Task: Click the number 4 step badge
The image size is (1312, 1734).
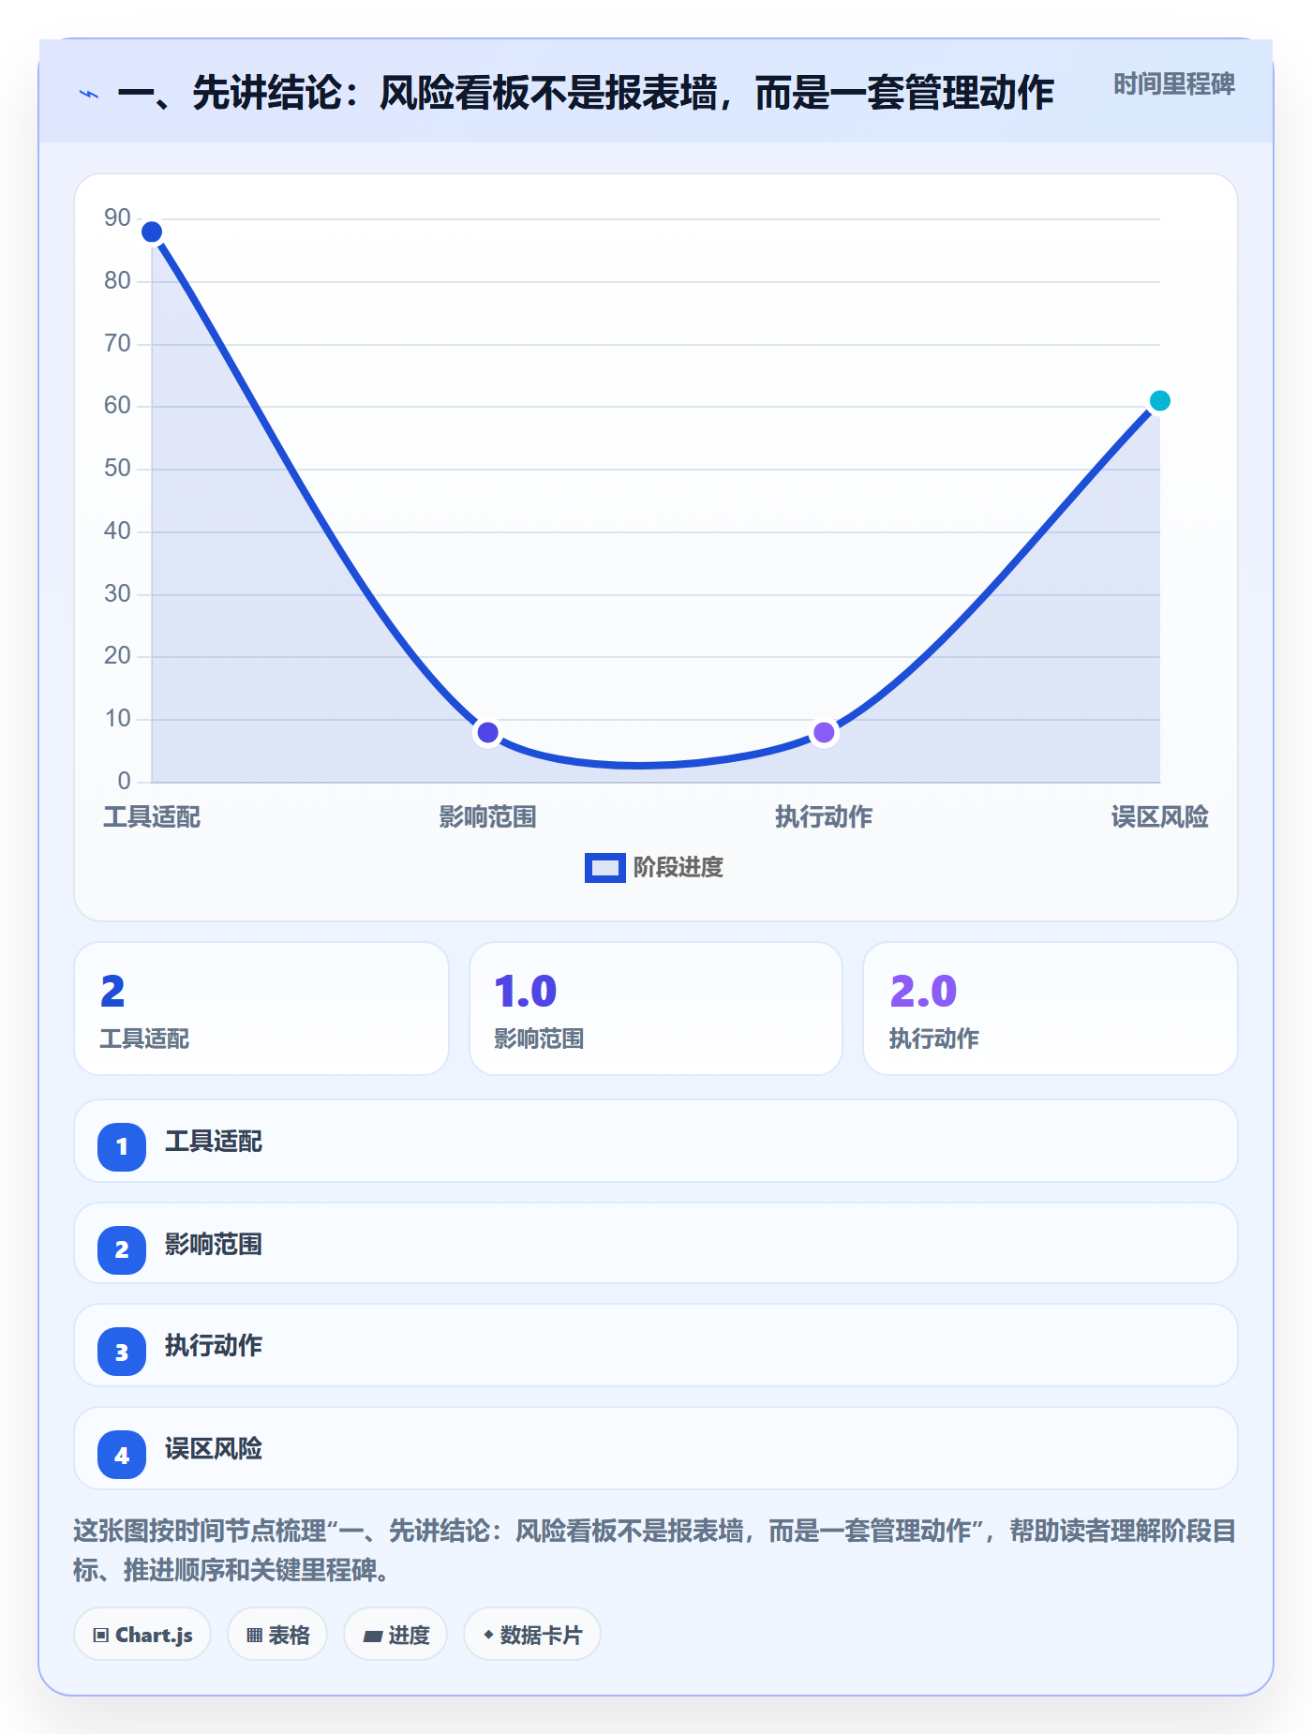Action: (122, 1455)
